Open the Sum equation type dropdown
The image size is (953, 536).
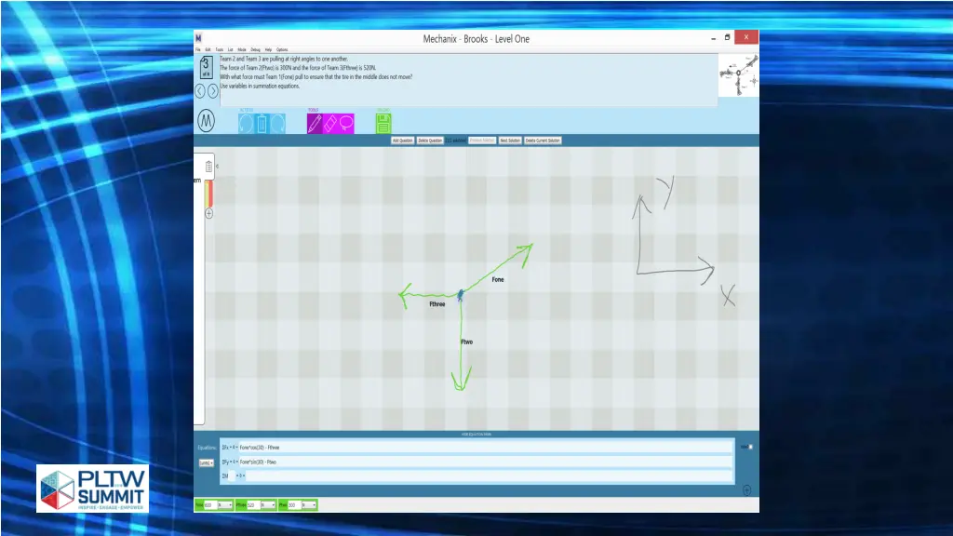(x=206, y=462)
